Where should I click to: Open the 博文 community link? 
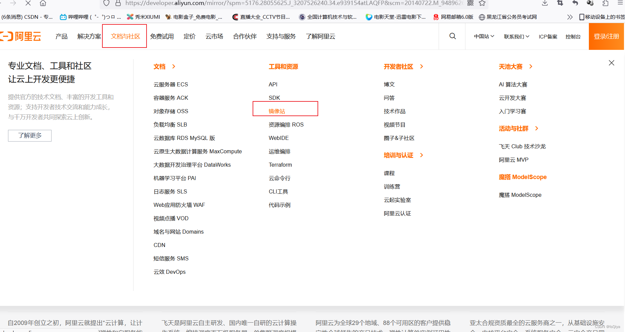[x=389, y=84]
